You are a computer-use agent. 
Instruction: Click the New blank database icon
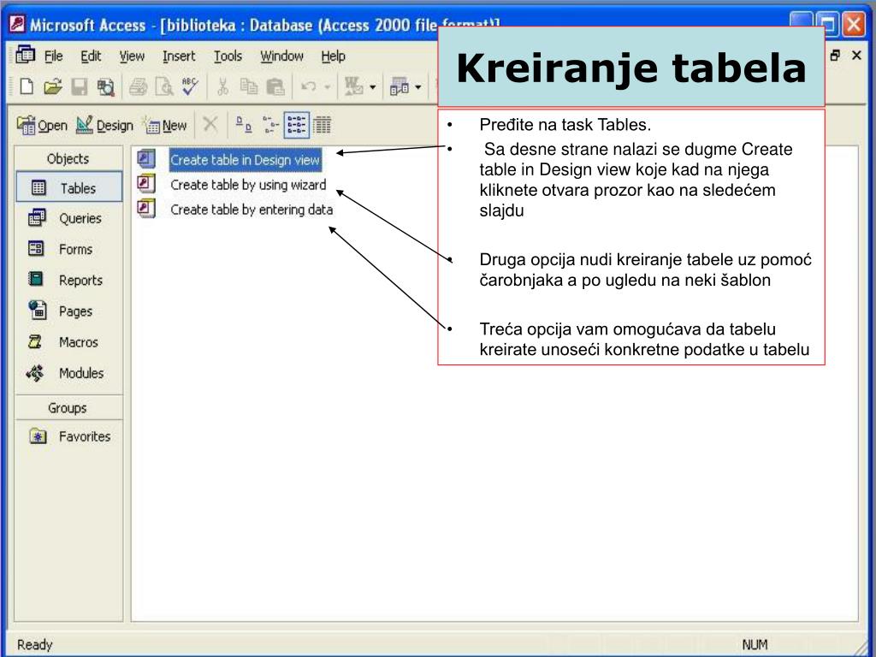coord(27,86)
